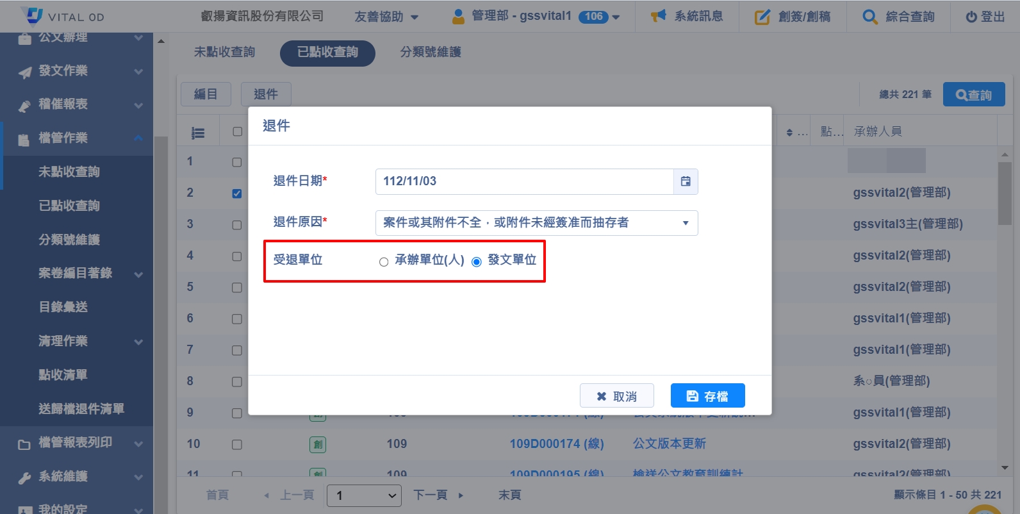The height and width of the screenshot is (514, 1020).
Task: Click the 綜合查詢 magnifier icon
Action: (x=869, y=17)
